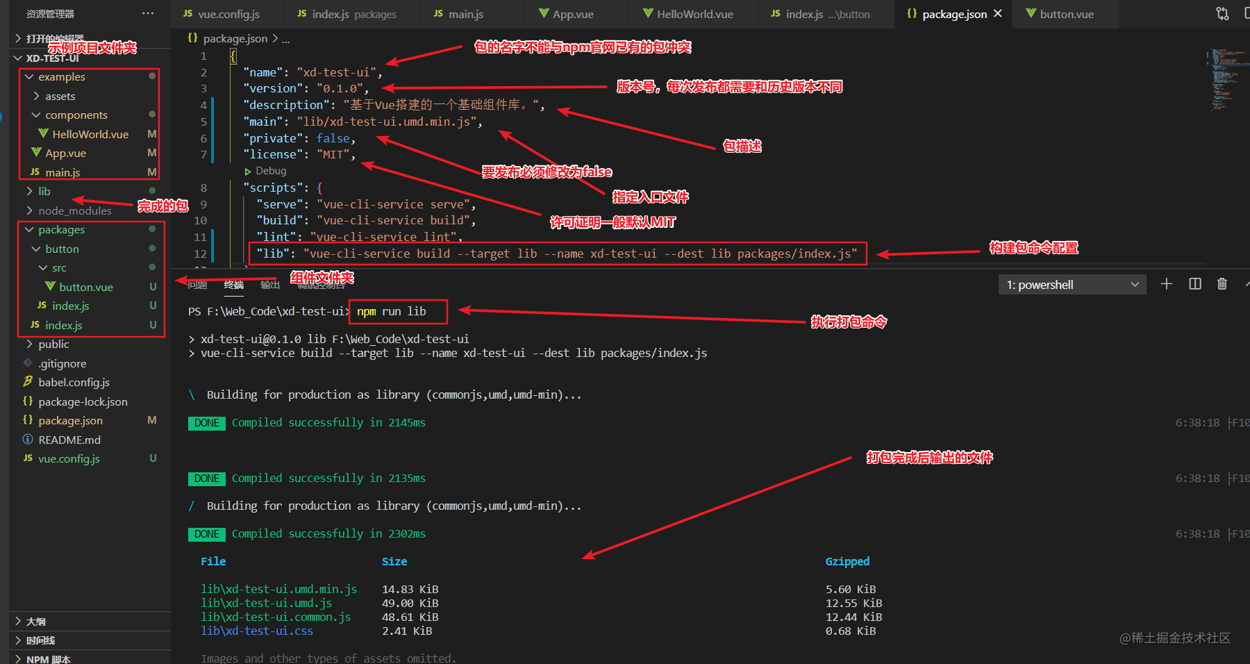
Task: Kill terminal with trash icon
Action: pyautogui.click(x=1222, y=284)
